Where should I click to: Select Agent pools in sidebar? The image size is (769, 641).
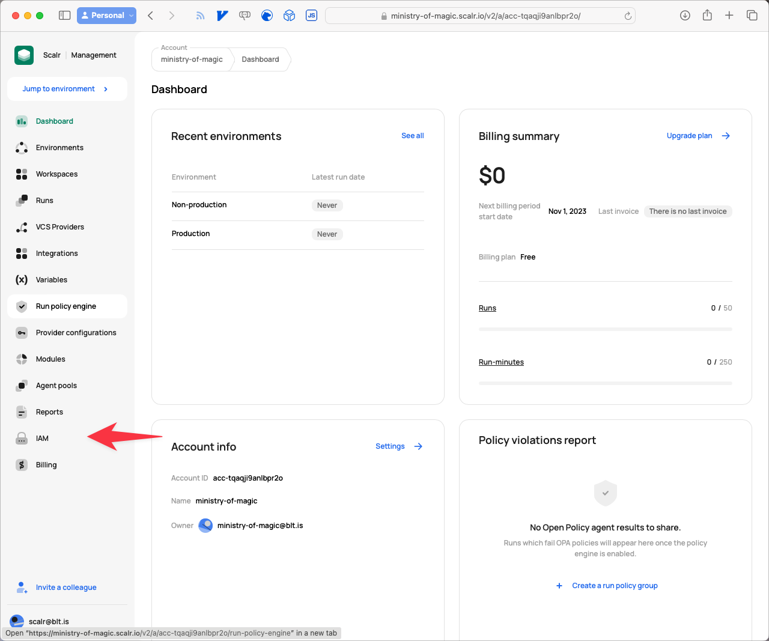[56, 386]
